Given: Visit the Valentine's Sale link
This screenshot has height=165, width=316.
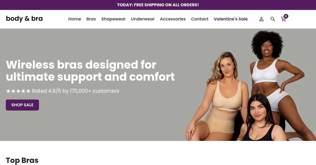Looking at the screenshot, I should (x=231, y=19).
